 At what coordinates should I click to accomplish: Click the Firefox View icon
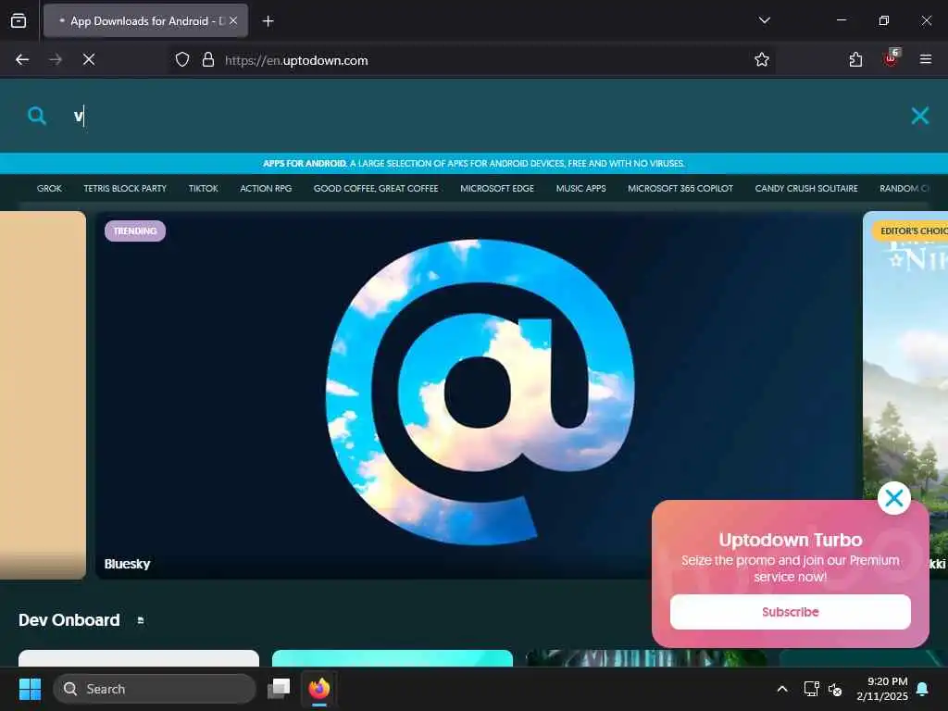19,20
